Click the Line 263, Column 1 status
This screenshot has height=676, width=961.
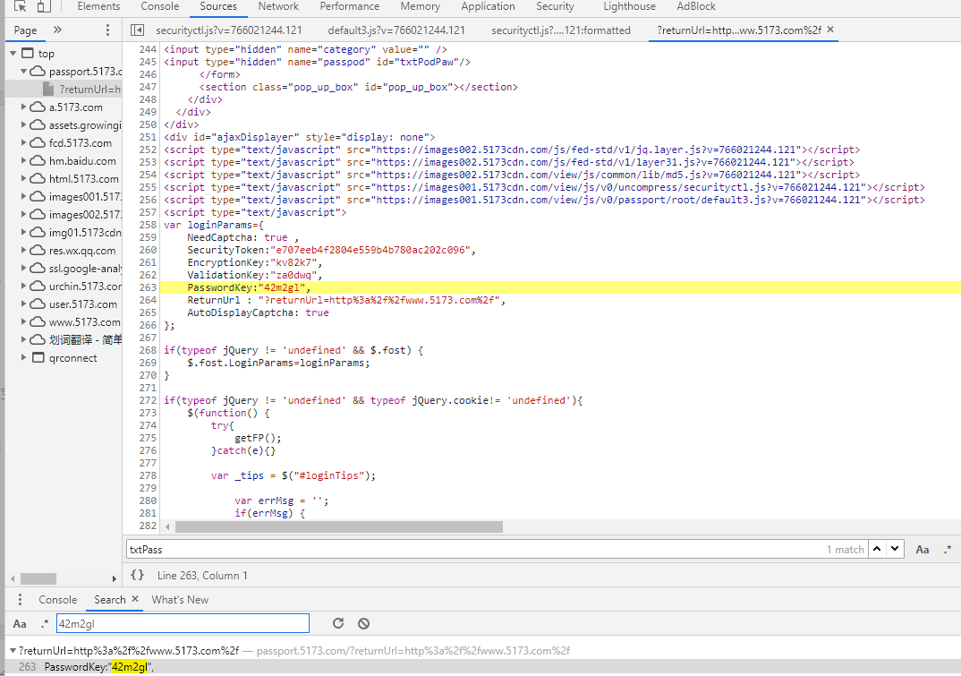pyautogui.click(x=202, y=576)
